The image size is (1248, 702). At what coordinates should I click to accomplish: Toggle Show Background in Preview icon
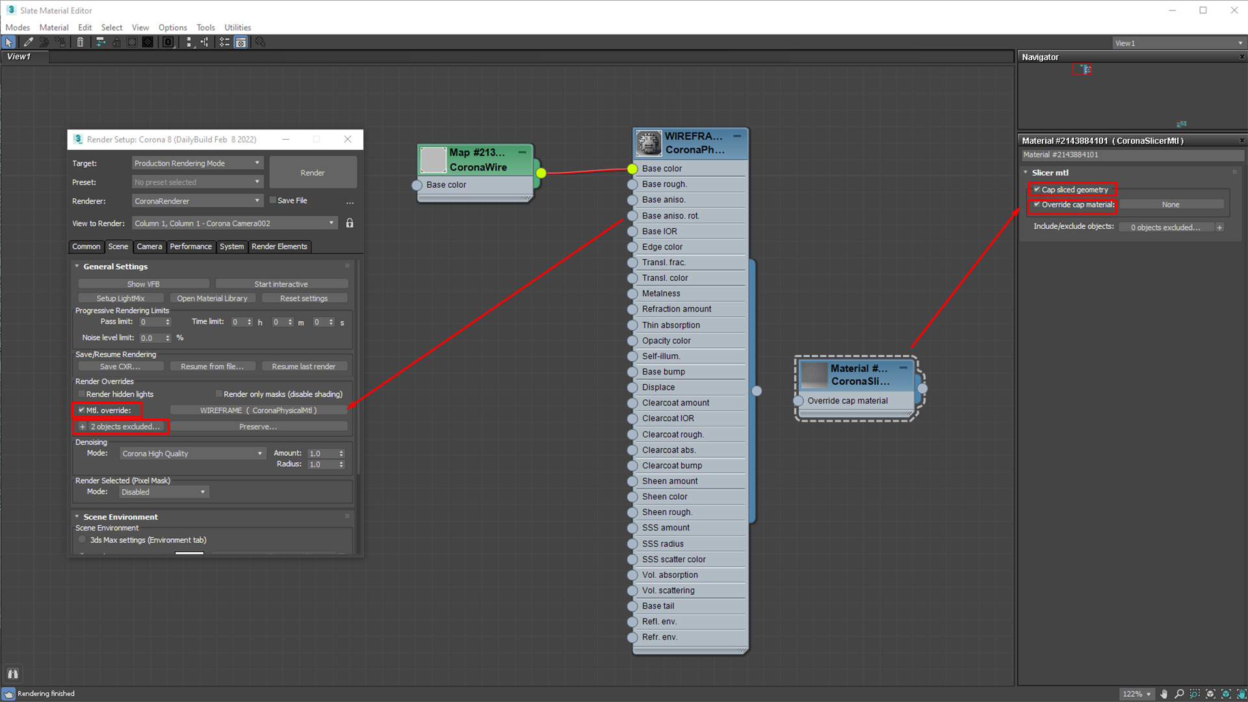pyautogui.click(x=148, y=42)
